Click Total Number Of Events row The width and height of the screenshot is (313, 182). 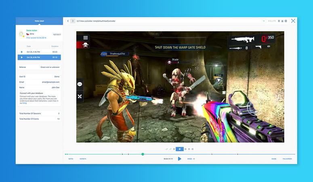39,119
